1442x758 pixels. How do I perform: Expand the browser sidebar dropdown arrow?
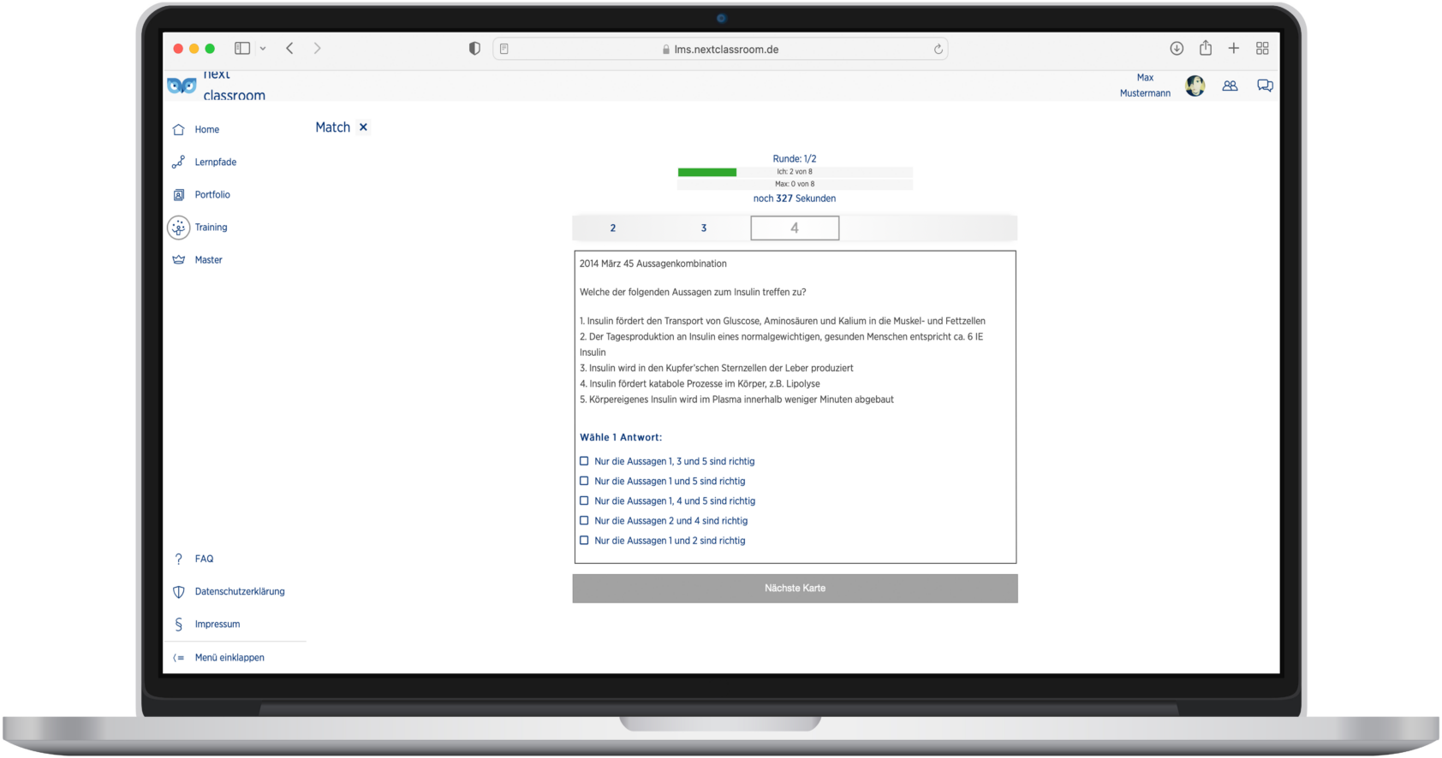263,49
